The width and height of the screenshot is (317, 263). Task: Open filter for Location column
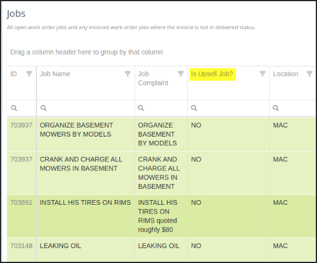pos(309,74)
